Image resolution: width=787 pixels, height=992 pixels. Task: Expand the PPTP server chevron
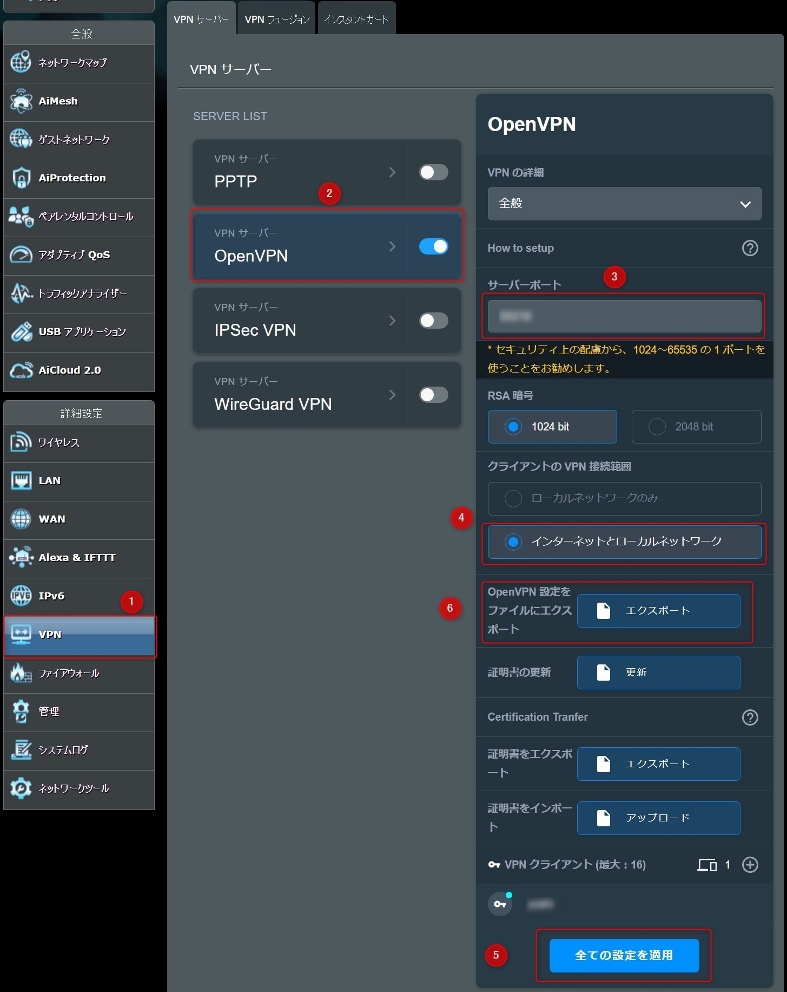392,172
